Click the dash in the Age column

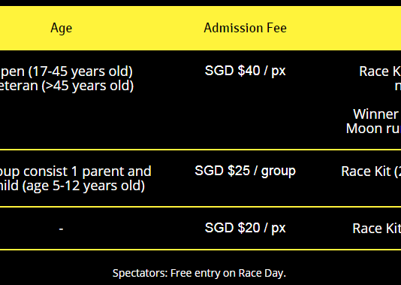[x=61, y=229]
